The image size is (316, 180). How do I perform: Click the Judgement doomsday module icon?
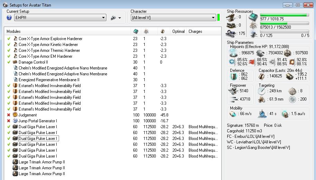pos(15,115)
